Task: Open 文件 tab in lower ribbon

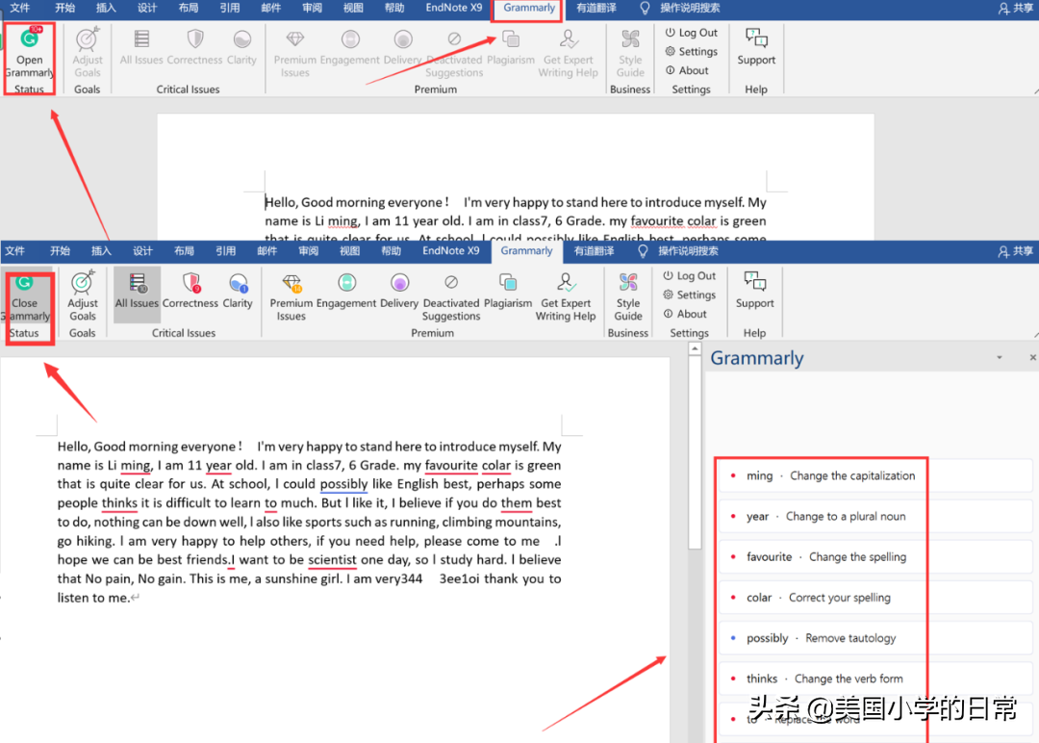Action: [x=14, y=251]
